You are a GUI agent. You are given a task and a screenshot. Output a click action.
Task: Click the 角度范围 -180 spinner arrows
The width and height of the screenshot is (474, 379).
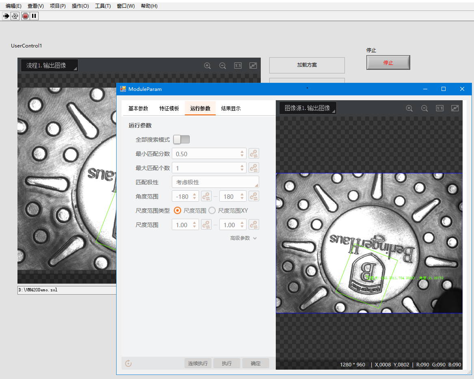coord(195,196)
